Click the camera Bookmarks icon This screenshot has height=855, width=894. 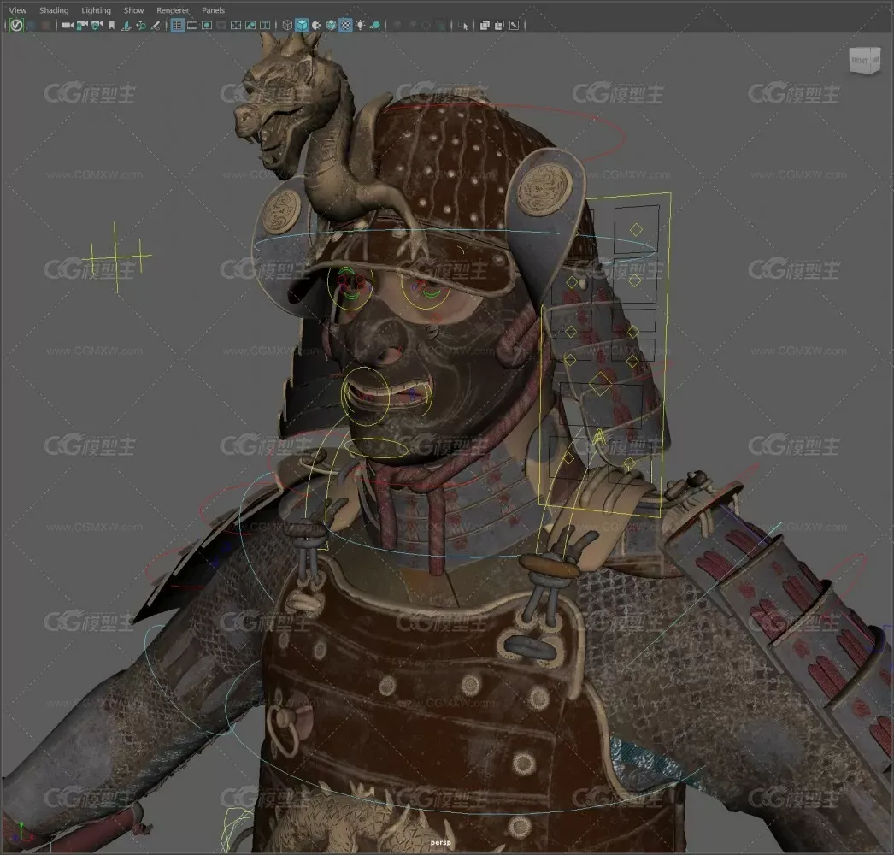tap(112, 25)
